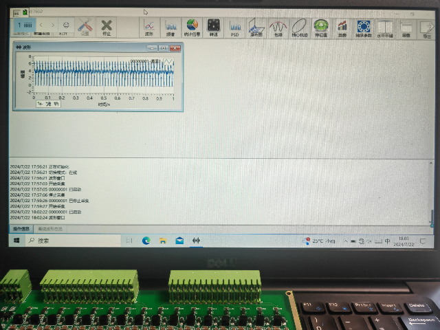Open the 转速 rotation speed gauge tool
Screen dimensions: 440x330
coord(214,27)
